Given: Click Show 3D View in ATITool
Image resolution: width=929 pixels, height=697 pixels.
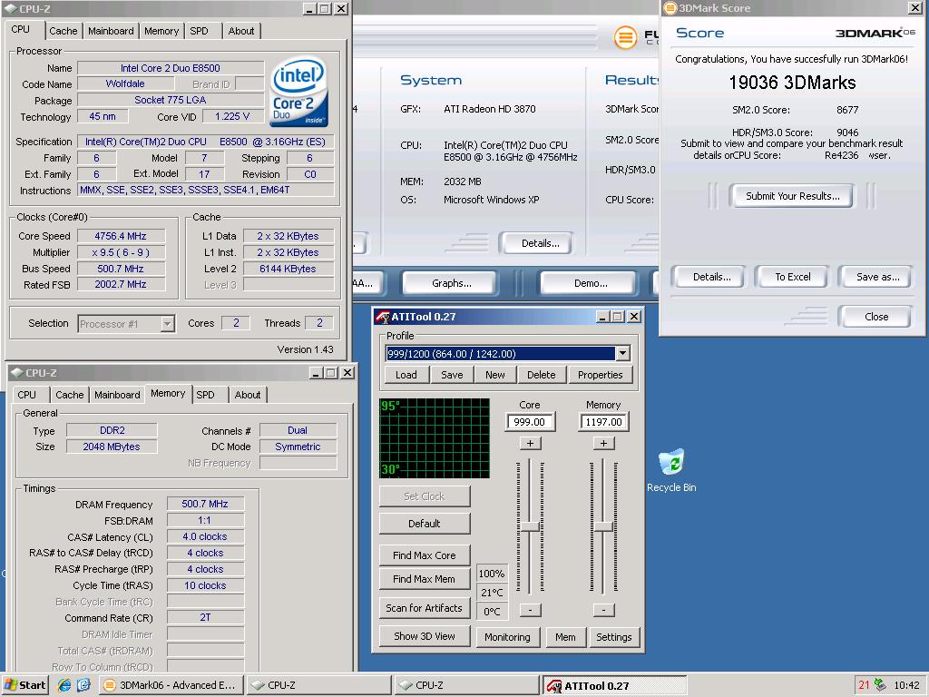Looking at the screenshot, I should point(425,636).
